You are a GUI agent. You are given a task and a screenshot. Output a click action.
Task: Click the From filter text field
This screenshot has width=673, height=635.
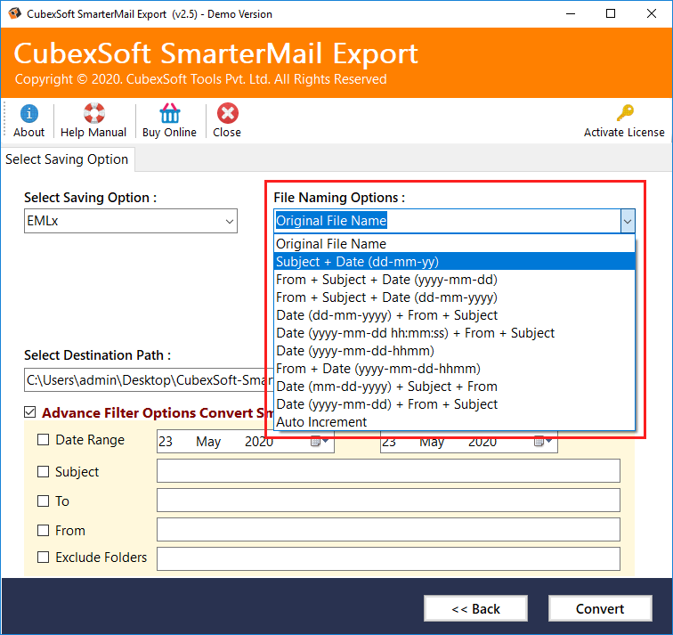point(388,529)
